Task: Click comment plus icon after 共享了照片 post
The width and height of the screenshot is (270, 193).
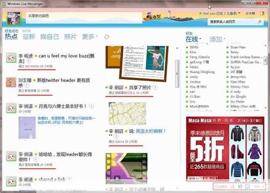Action: point(155,87)
